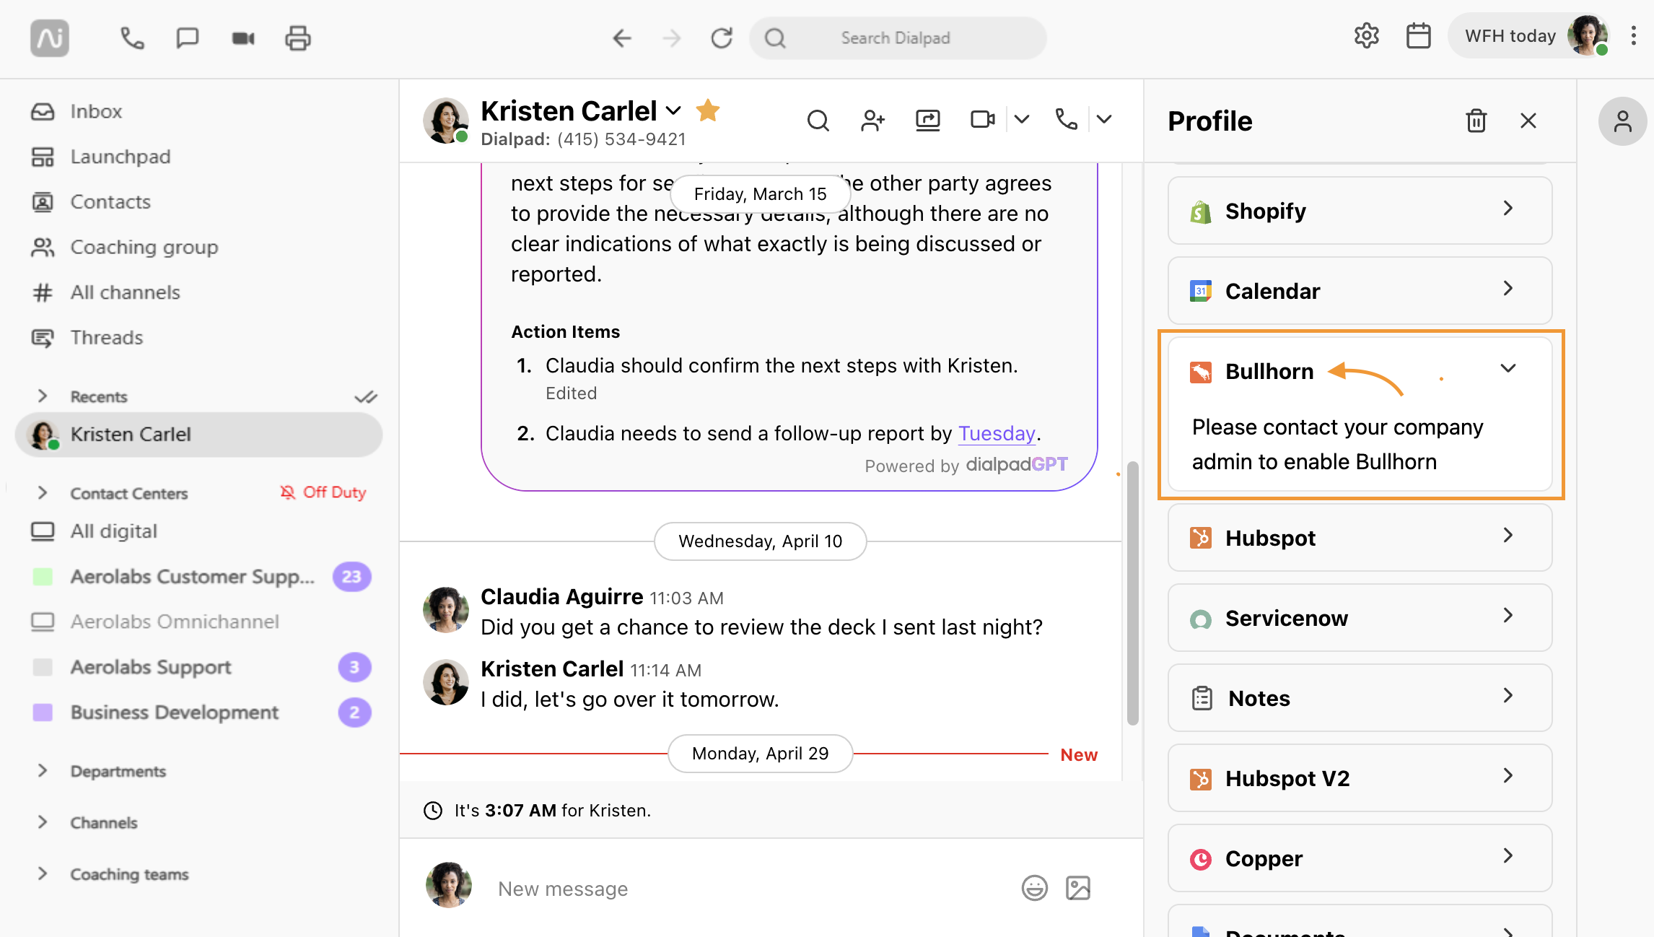Toggle the favorite star for Kristen Carlel
Screen dimensions: 1654x937
coord(708,110)
